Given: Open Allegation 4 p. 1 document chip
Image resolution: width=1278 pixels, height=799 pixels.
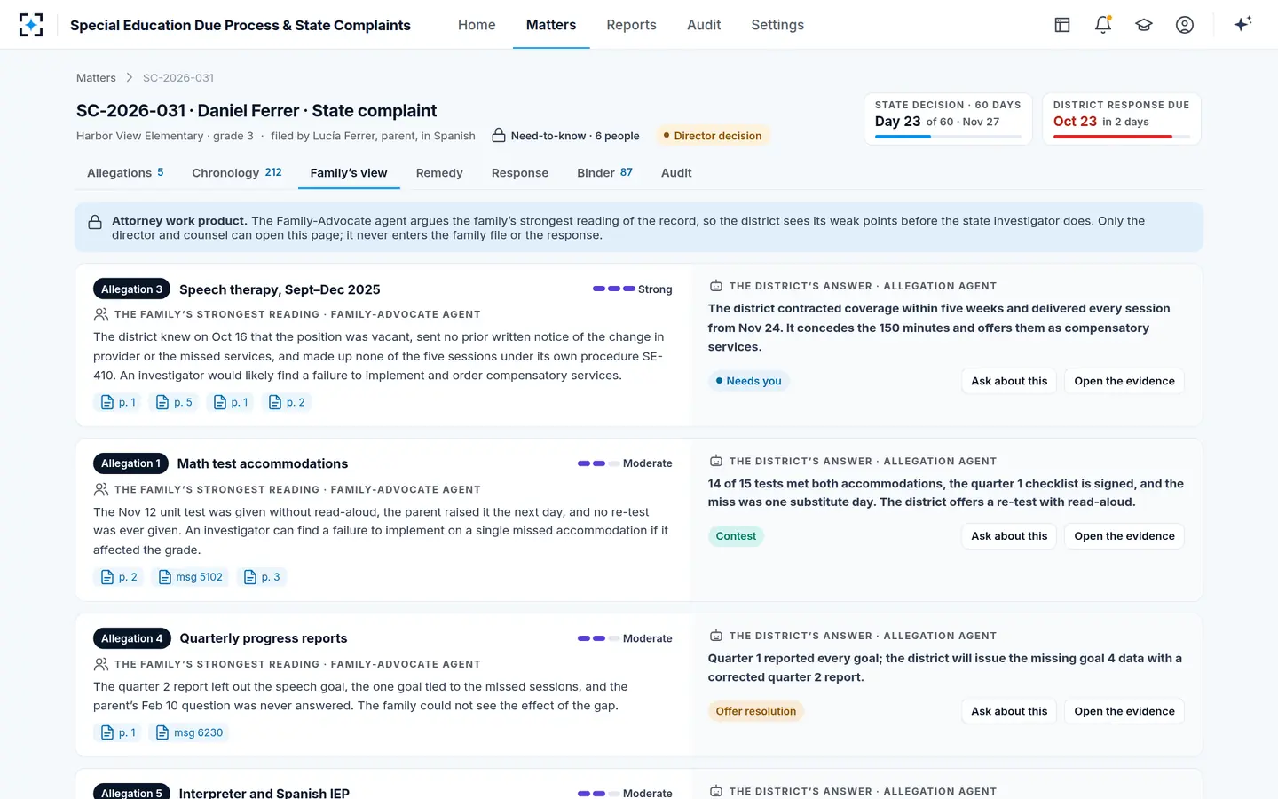Looking at the screenshot, I should point(117,732).
